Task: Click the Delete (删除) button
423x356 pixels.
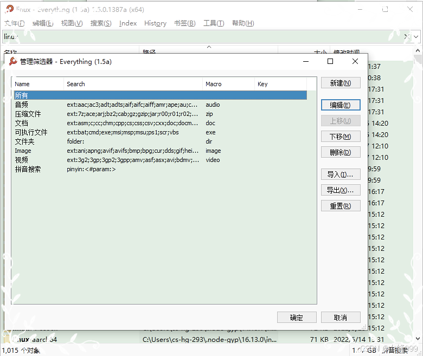Action: pos(341,153)
